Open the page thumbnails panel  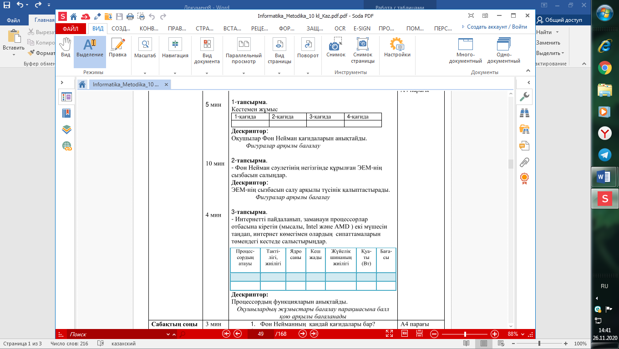[67, 97]
